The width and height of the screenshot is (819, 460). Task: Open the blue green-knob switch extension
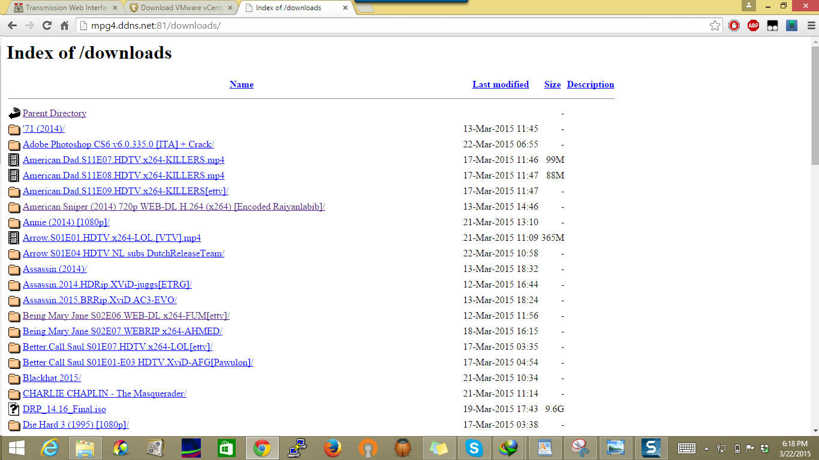click(x=792, y=26)
